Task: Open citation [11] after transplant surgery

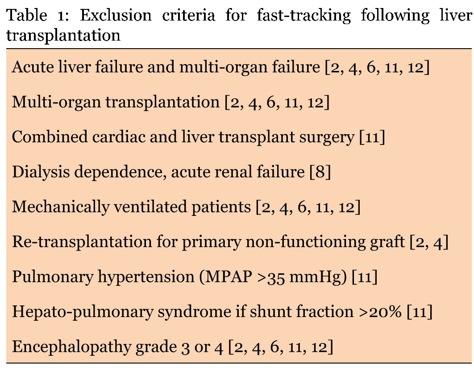Action: tap(372, 137)
